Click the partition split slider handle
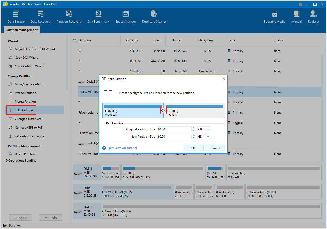The width and height of the screenshot is (327, 229). 163,111
